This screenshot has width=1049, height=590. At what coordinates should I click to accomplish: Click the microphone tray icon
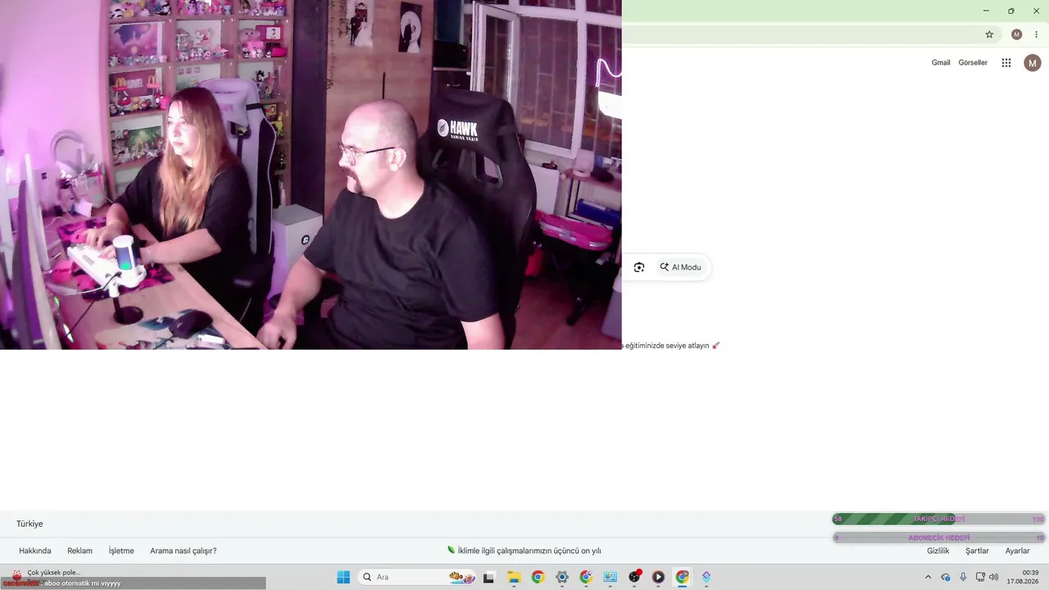(x=963, y=577)
